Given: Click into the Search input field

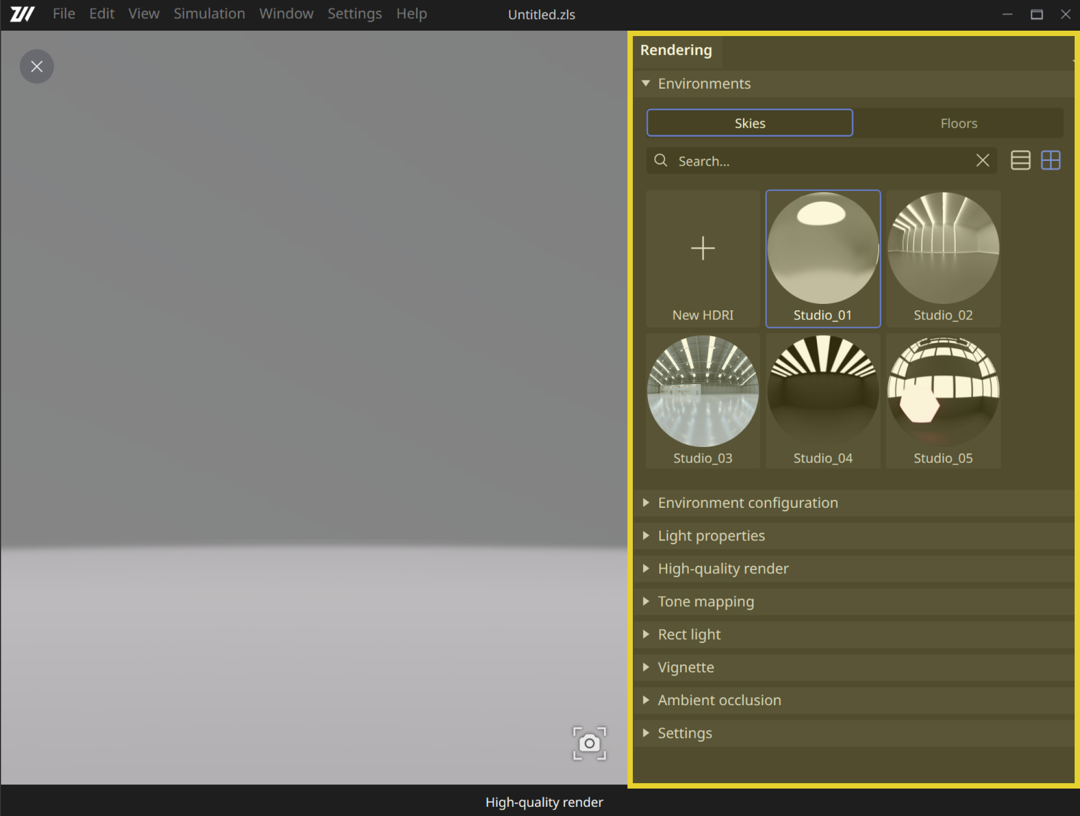Looking at the screenshot, I should pyautogui.click(x=818, y=161).
